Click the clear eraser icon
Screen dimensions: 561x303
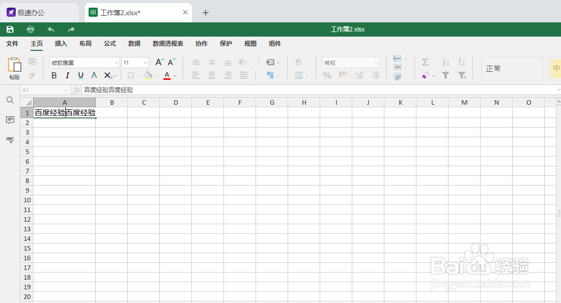coord(426,75)
